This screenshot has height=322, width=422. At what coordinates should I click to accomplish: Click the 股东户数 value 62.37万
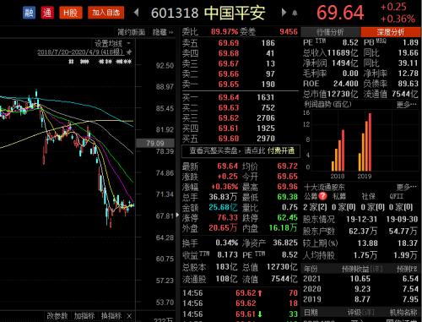(363, 232)
